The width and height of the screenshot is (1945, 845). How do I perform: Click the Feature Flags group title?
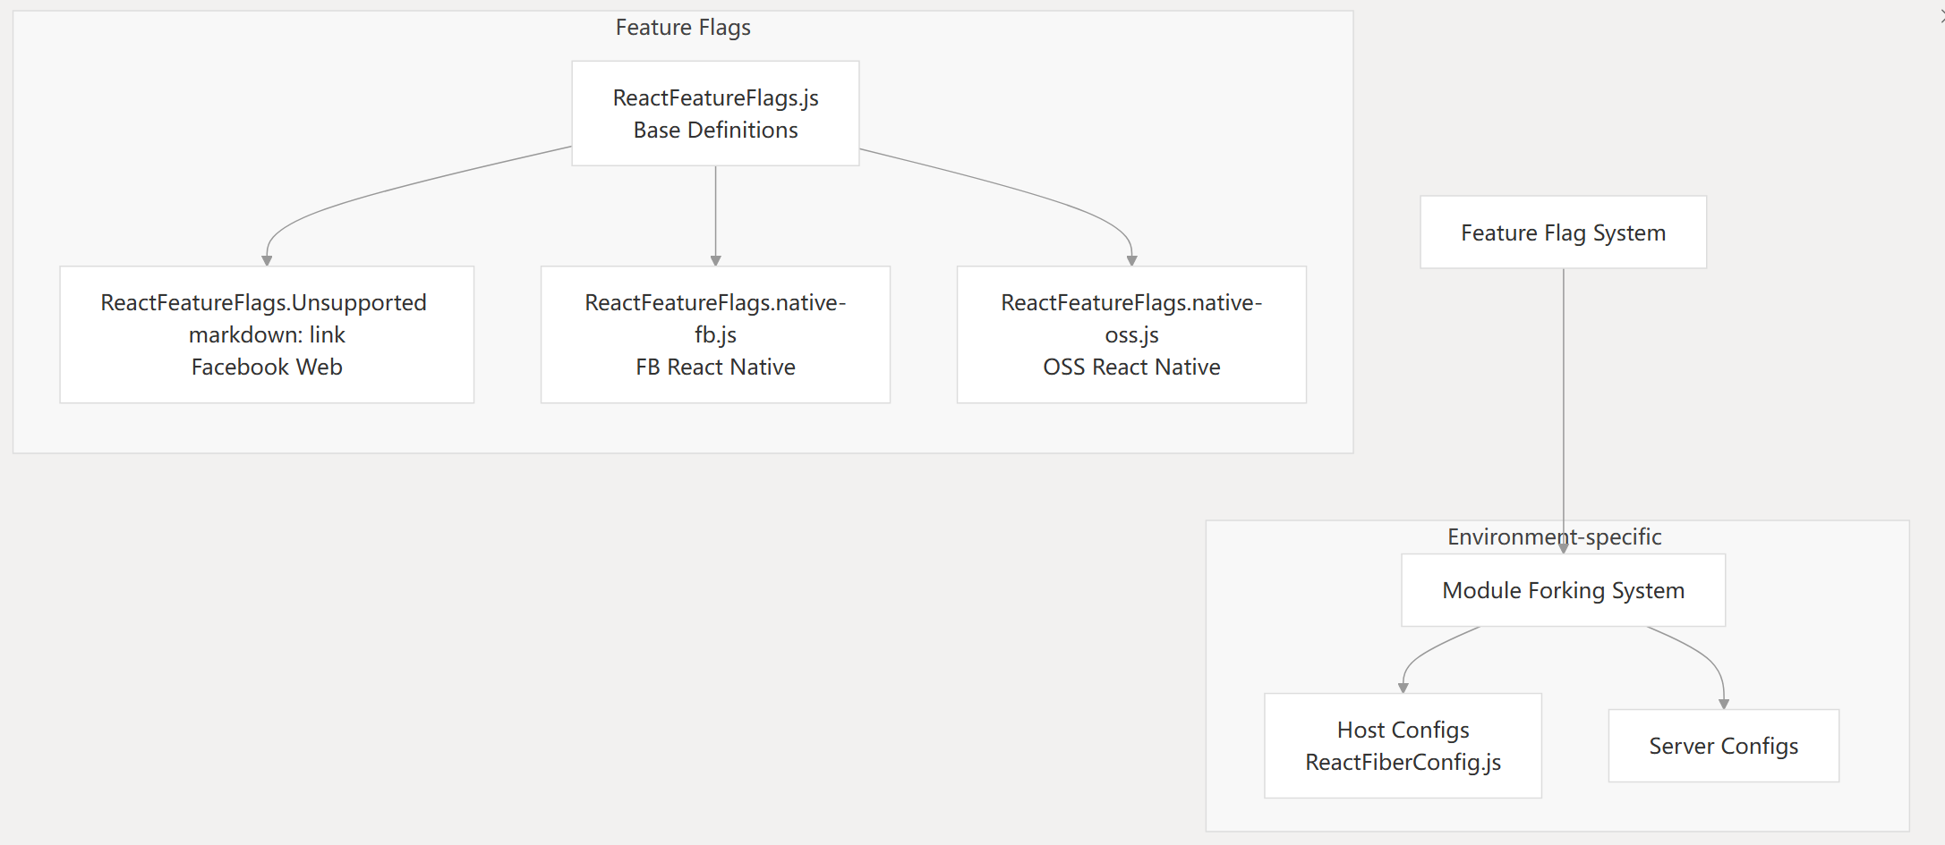pos(683,28)
